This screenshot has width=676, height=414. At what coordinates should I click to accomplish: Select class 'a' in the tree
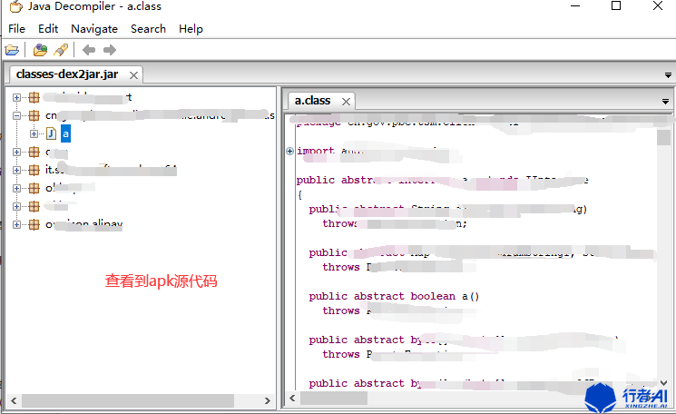(65, 133)
